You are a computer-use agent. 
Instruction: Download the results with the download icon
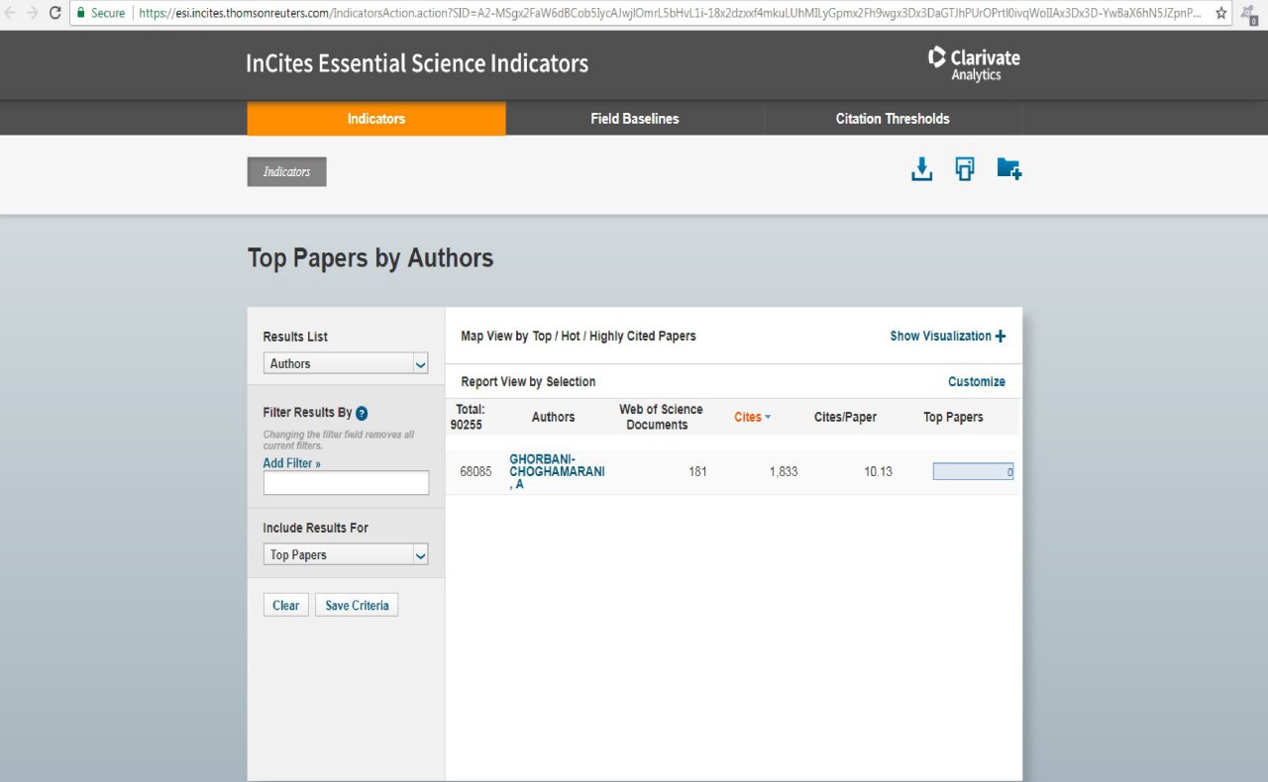pos(921,169)
